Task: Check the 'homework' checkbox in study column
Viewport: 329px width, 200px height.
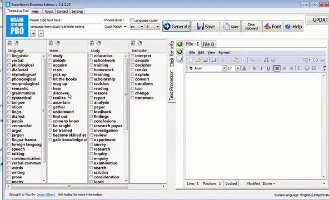Action: (x=91, y=69)
